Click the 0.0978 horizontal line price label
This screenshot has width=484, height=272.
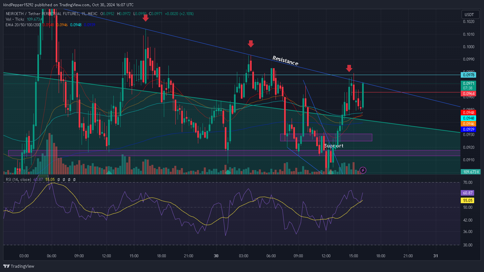click(469, 75)
